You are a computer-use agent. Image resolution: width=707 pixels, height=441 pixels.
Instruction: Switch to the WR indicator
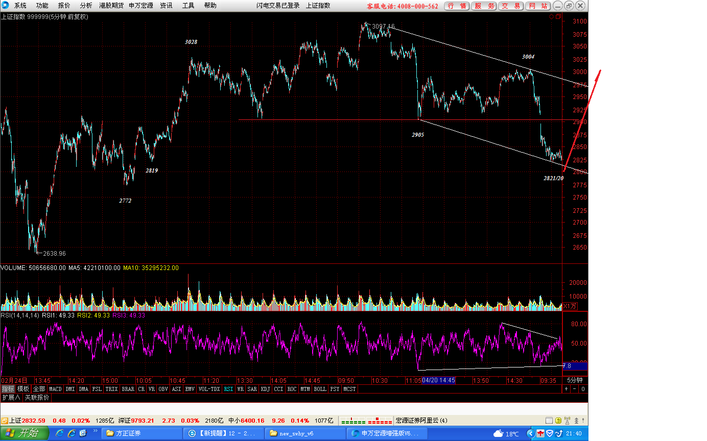coord(240,389)
